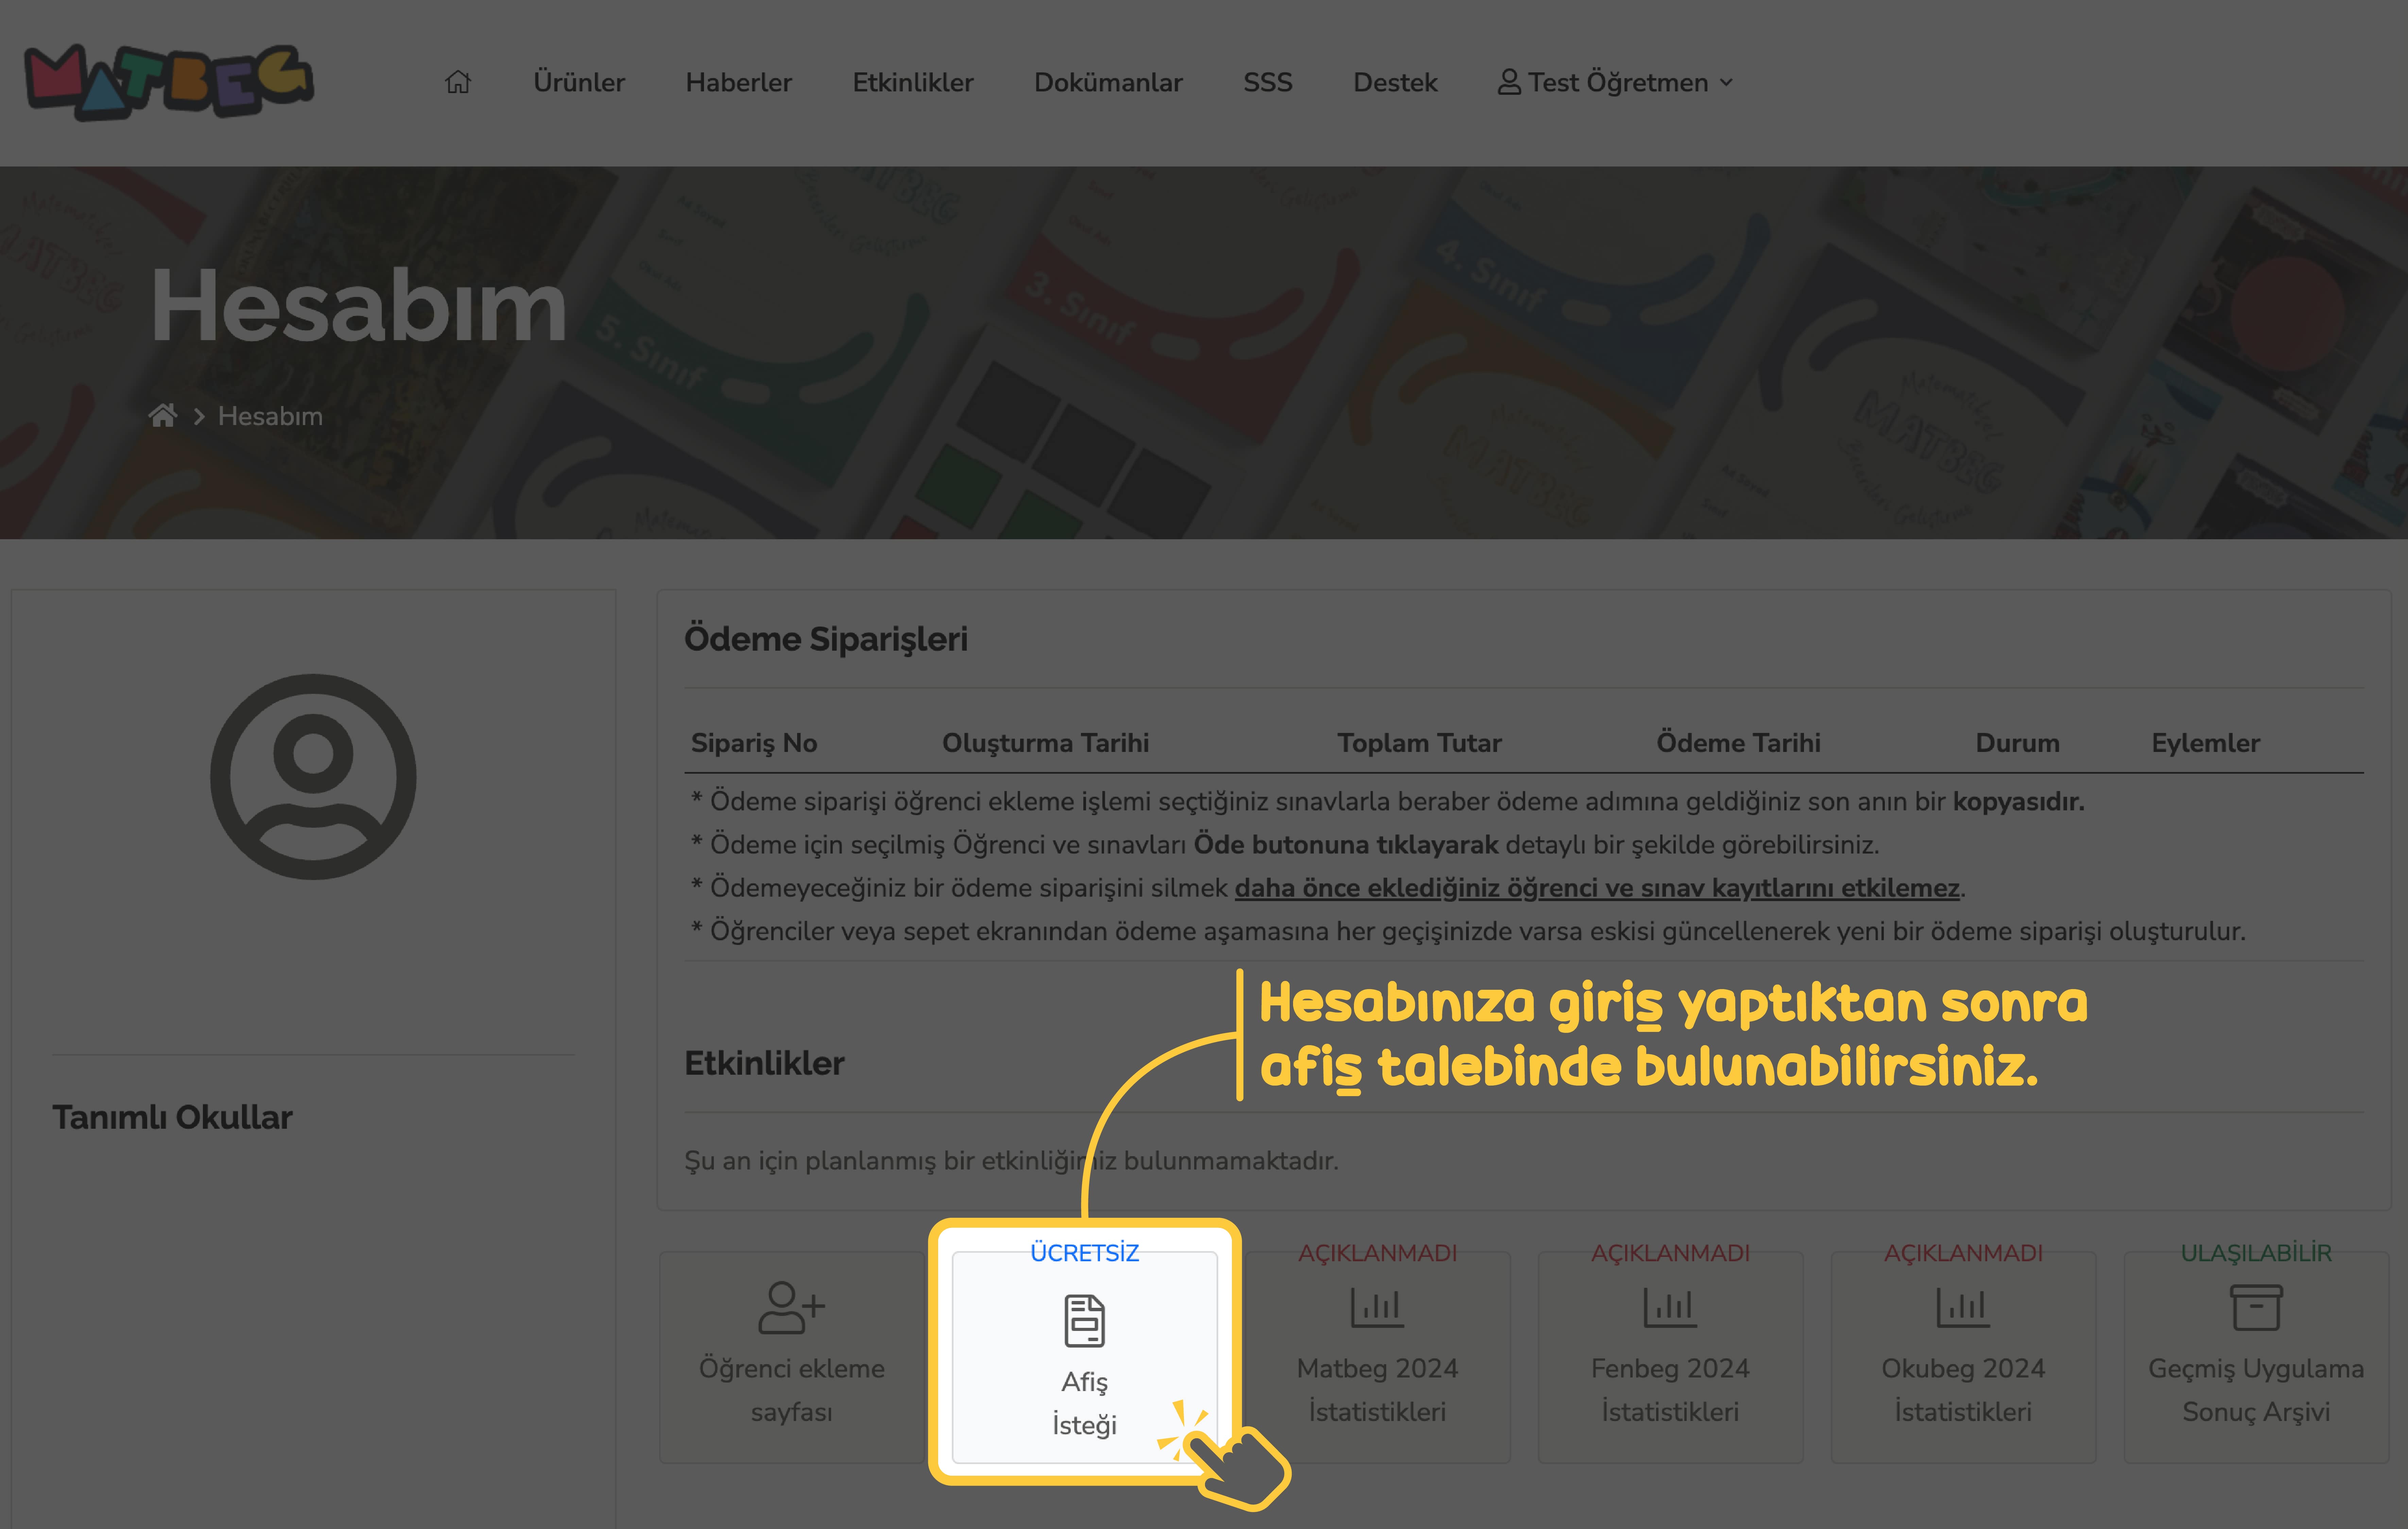Open Geçmiş Uygulama Sonuç Arşivi card
The width and height of the screenshot is (2408, 1529).
[2256, 1357]
